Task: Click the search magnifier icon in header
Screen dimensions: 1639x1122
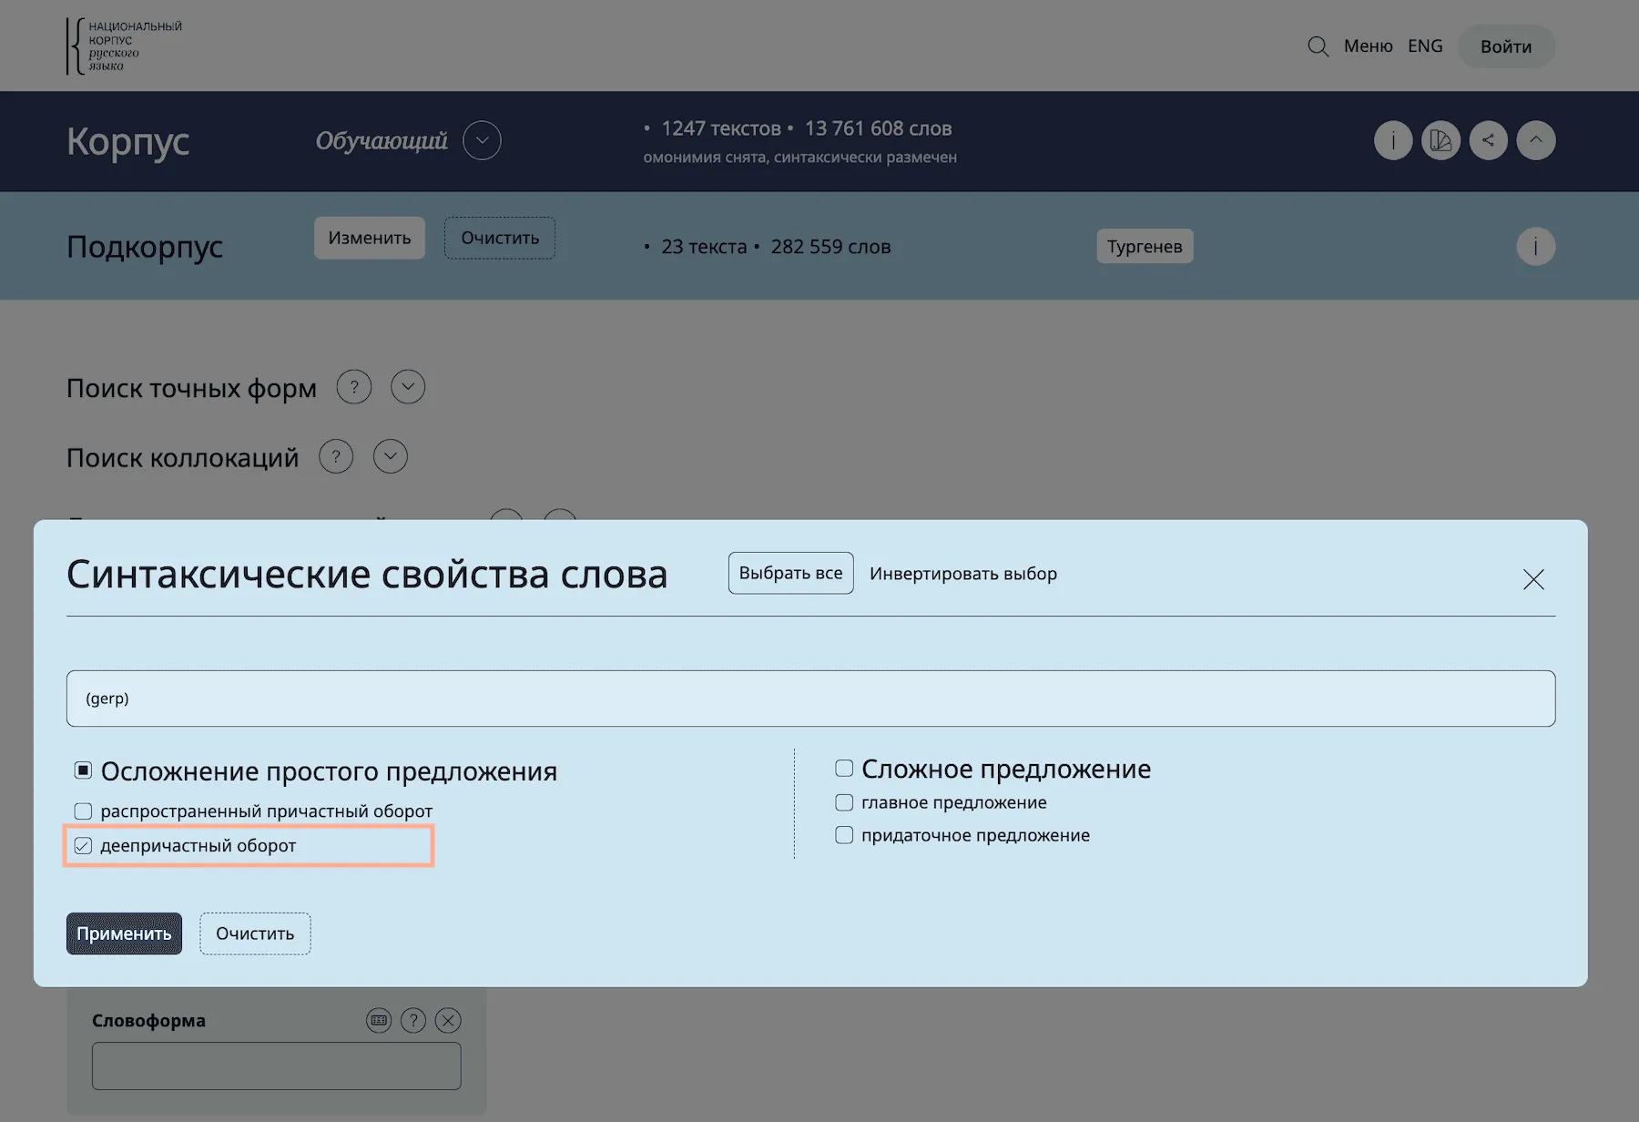Action: pos(1318,46)
